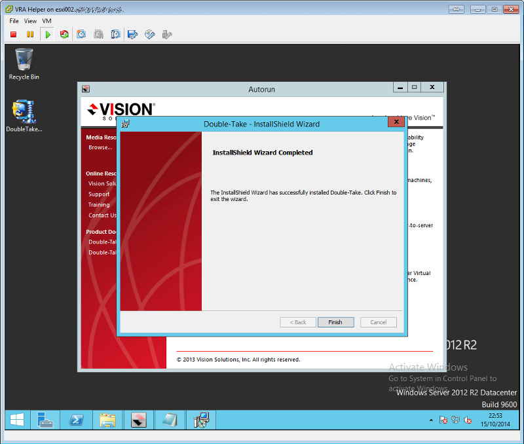524x444 pixels.
Task: Click the floppy connect toolbar icon
Action: click(133, 35)
